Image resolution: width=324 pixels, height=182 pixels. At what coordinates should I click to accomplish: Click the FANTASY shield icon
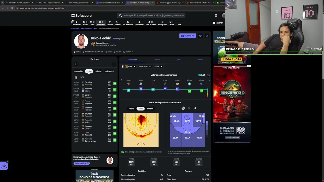click(214, 23)
